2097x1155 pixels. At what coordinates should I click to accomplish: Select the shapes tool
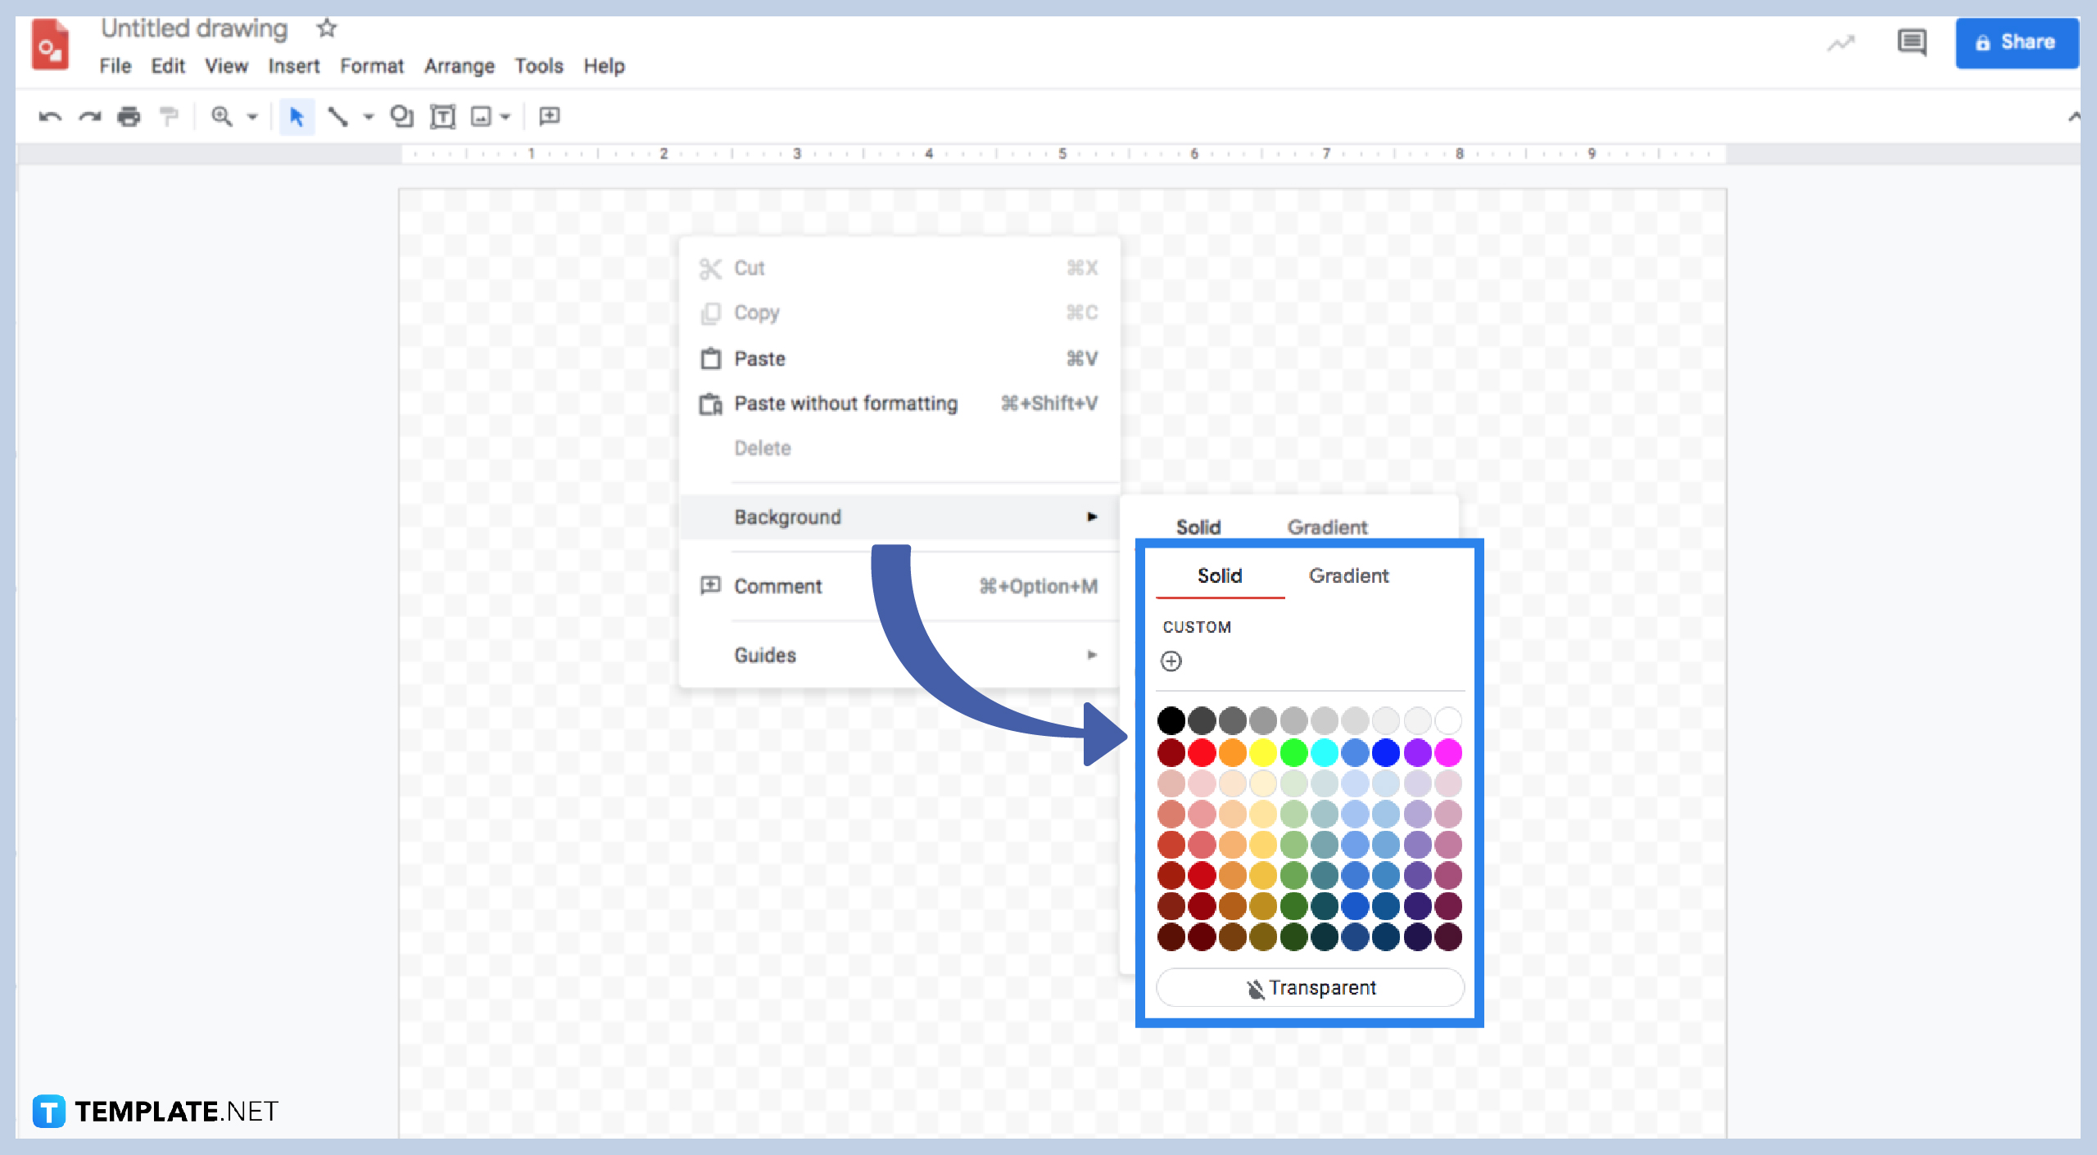pos(400,116)
